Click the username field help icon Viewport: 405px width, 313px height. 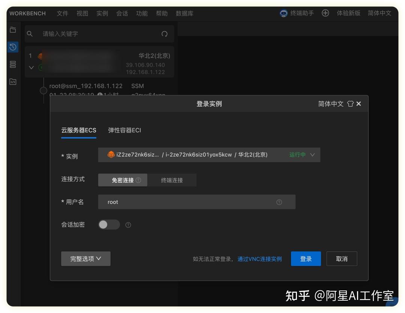pos(279,202)
